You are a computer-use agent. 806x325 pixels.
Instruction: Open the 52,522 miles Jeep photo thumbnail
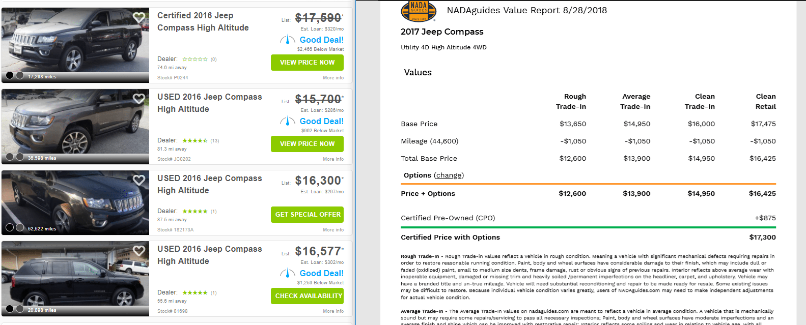(x=75, y=202)
